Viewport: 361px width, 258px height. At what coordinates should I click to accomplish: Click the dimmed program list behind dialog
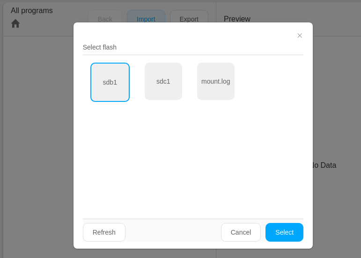pyautogui.click(x=37, y=140)
